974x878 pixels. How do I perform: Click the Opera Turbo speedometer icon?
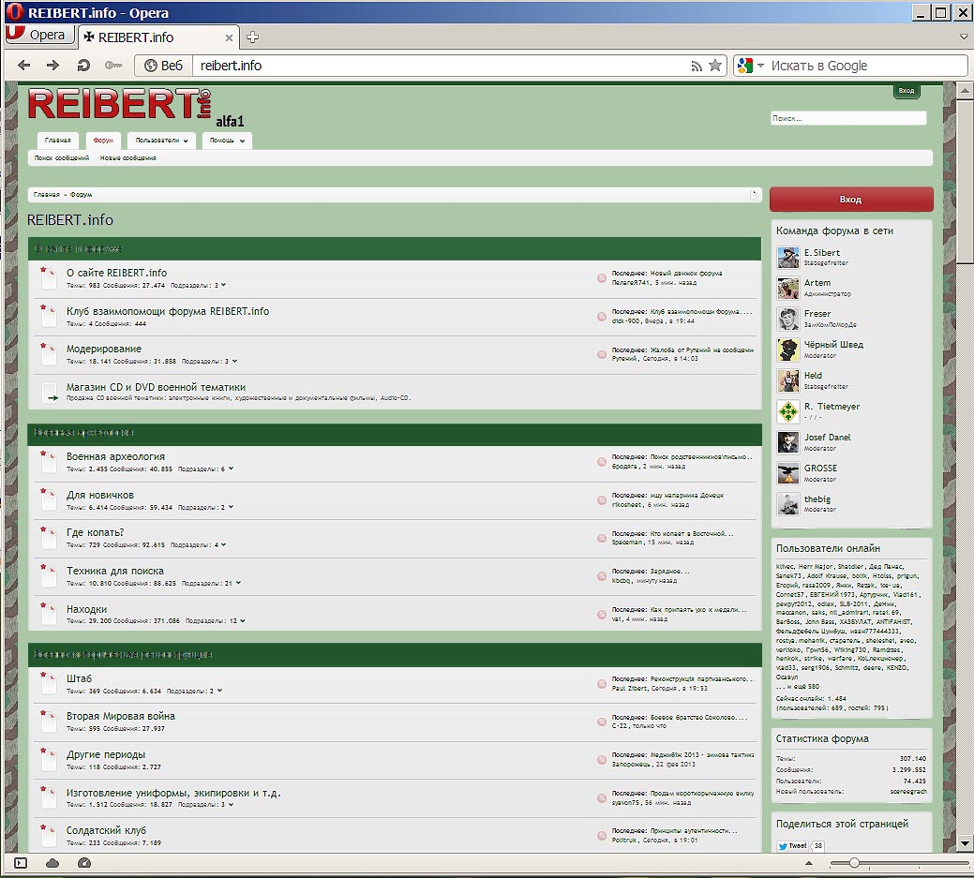coord(84,862)
